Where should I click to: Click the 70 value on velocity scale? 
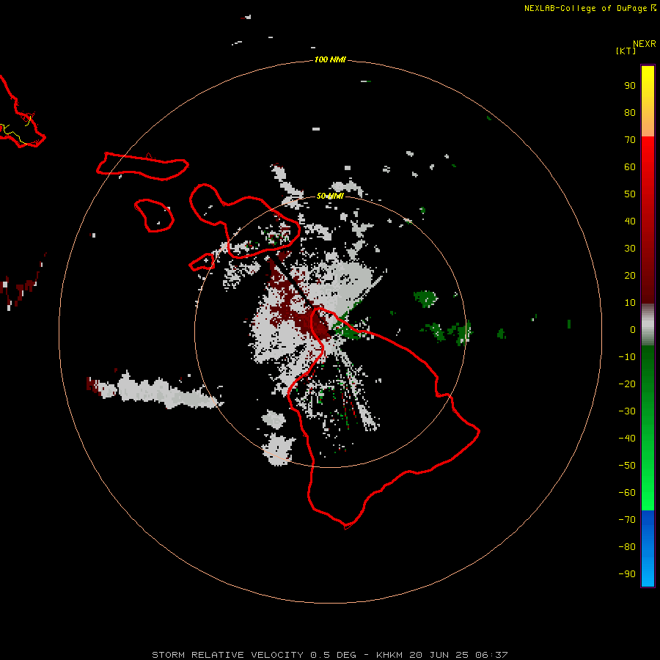[x=630, y=140]
